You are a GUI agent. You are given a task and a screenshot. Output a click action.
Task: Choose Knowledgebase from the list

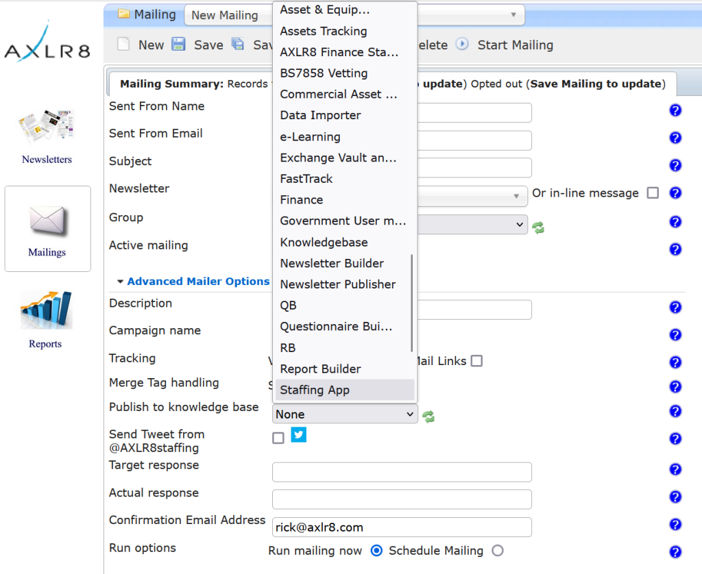pos(345,242)
